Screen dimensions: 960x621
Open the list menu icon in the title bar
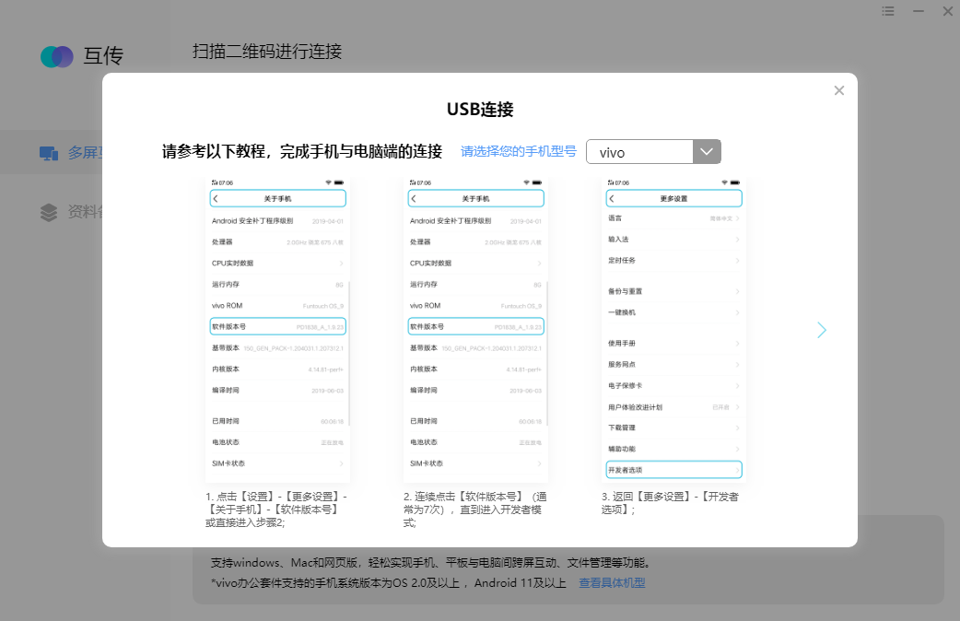pos(887,11)
